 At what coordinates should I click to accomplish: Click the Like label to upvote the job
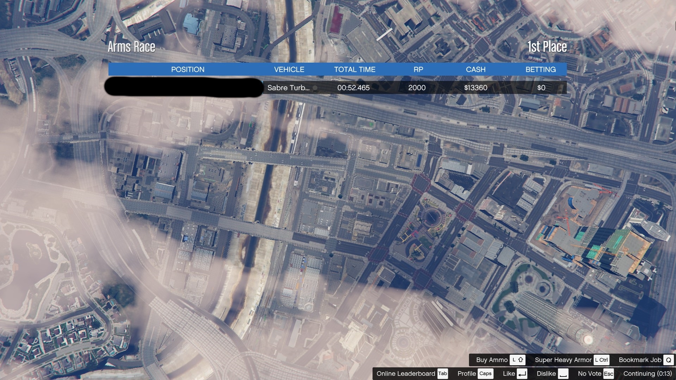click(x=509, y=374)
